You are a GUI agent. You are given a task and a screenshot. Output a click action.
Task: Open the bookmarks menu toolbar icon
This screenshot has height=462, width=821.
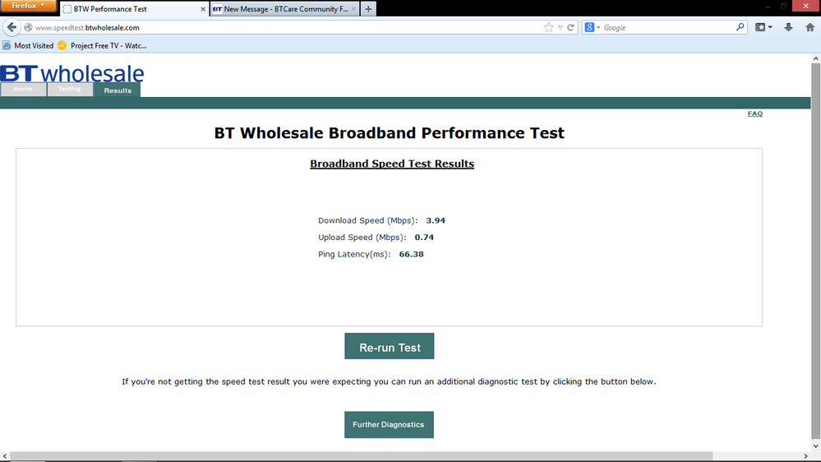pos(763,27)
